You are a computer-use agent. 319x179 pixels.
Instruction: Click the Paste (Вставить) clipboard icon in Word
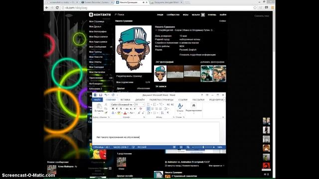tap(99, 106)
